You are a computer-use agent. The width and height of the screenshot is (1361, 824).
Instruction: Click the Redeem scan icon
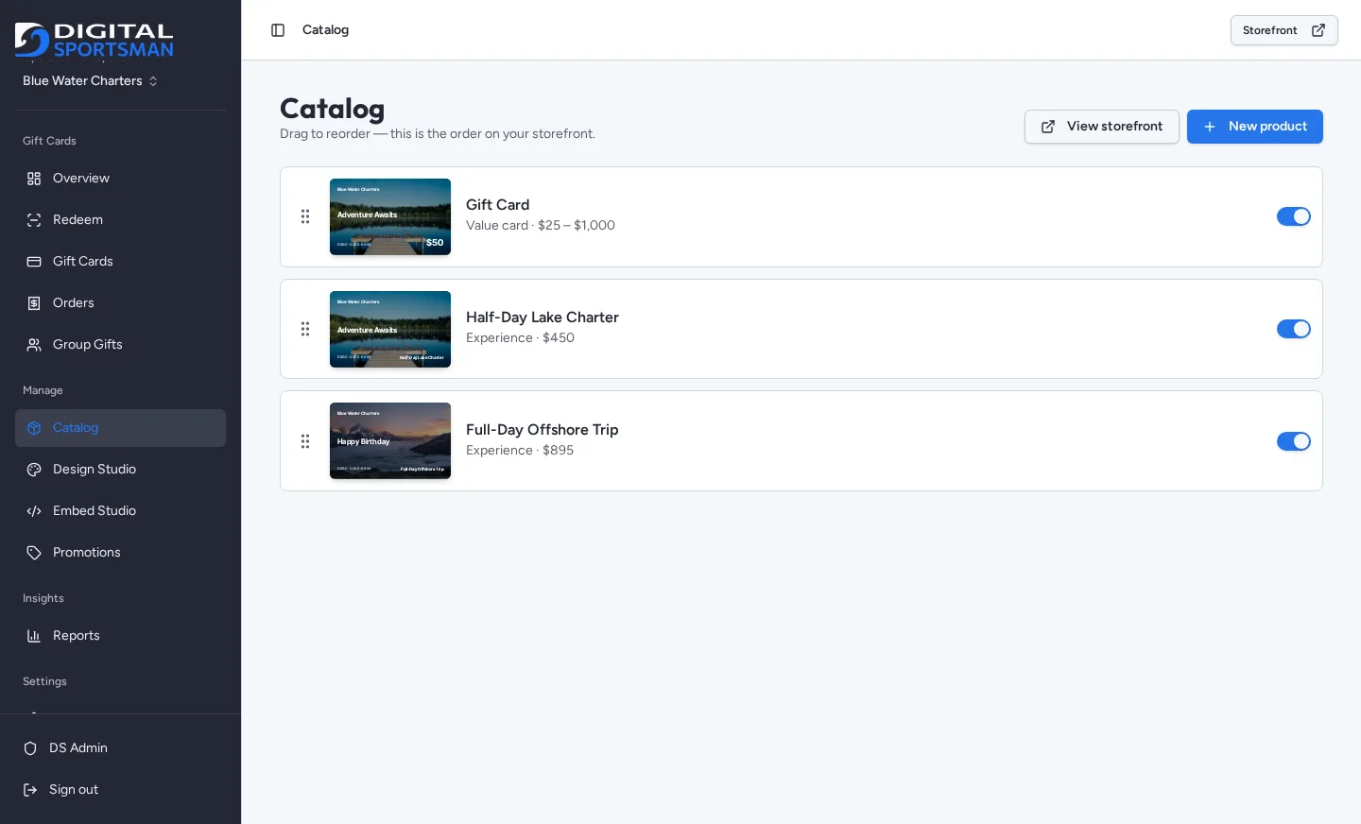(34, 220)
